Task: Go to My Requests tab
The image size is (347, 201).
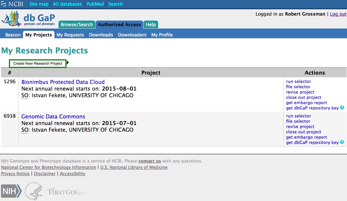Action: coord(70,35)
